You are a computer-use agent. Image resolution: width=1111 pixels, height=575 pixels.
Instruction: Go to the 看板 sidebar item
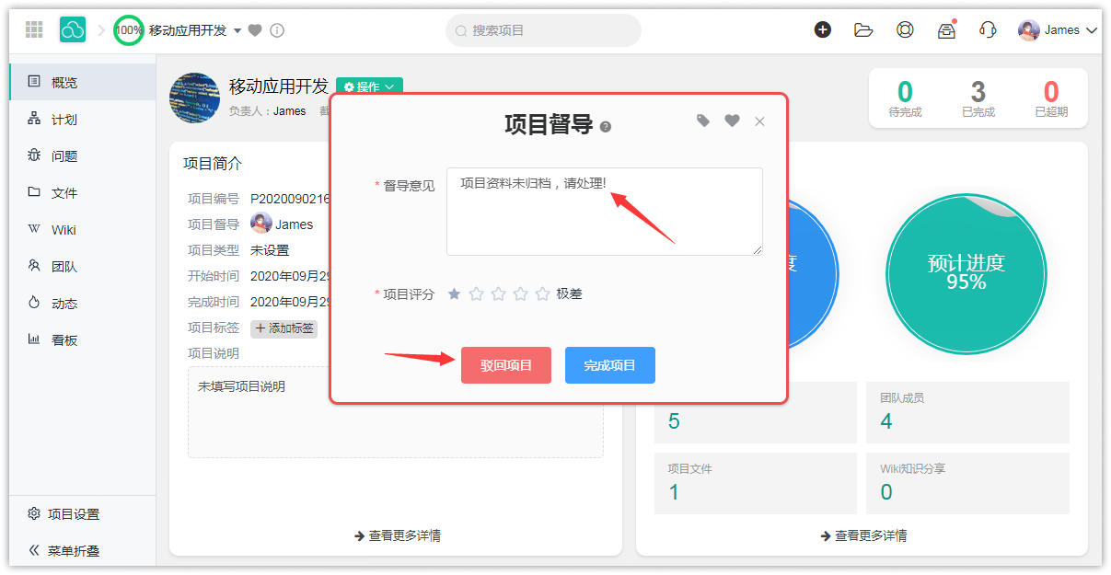[64, 339]
